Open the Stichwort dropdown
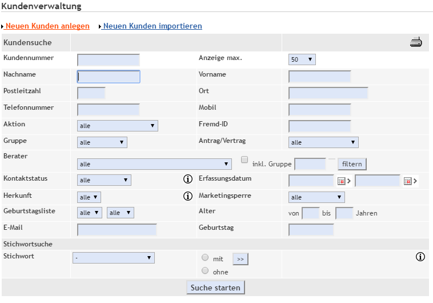This screenshot has height=303, width=433. (x=114, y=258)
